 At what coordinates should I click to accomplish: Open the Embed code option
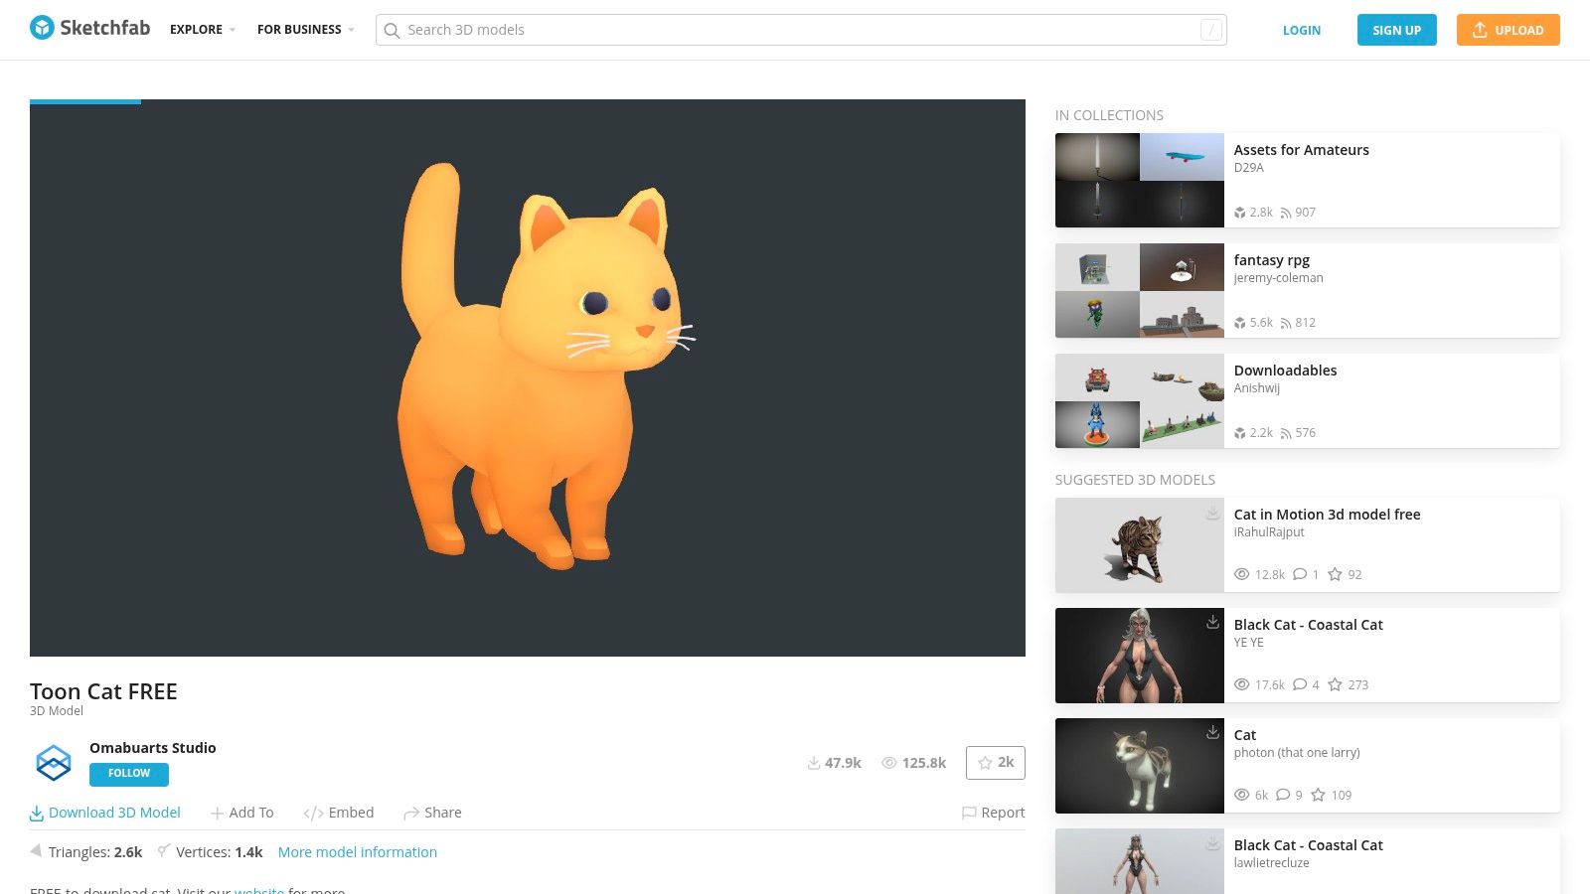(339, 813)
